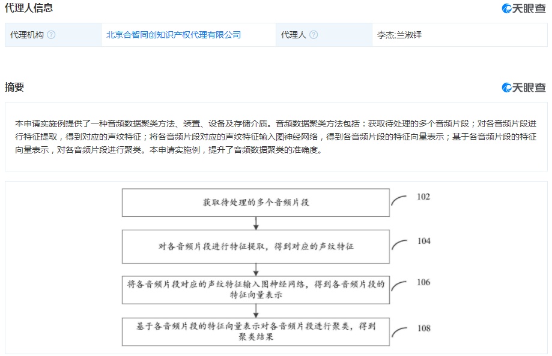
Task: Click flowchart step about 图神经网络 input
Action: pyautogui.click(x=256, y=289)
